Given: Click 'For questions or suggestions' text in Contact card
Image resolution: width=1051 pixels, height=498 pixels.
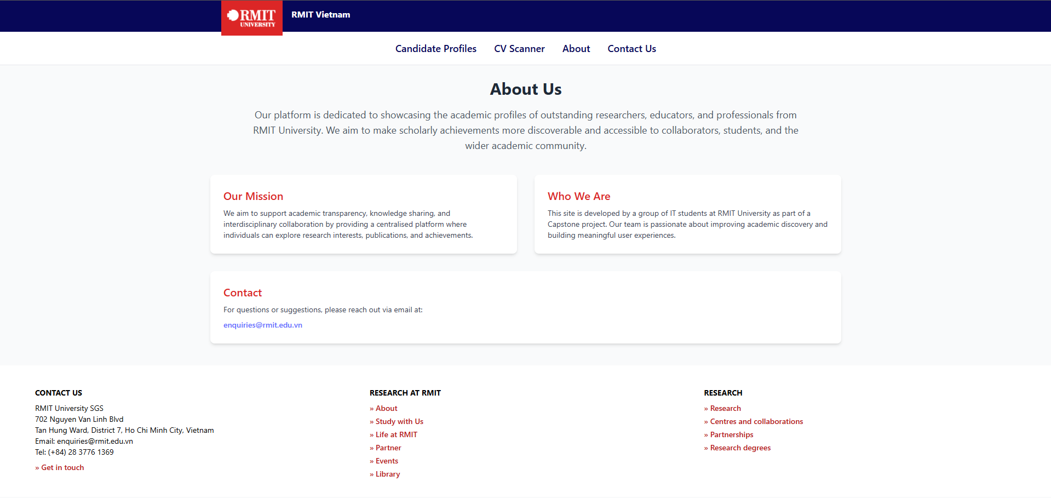Looking at the screenshot, I should [323, 310].
